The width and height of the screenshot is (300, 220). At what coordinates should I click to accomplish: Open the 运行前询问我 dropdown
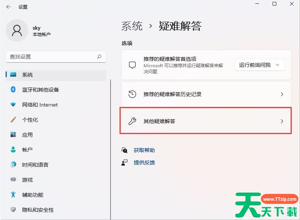coord(260,65)
